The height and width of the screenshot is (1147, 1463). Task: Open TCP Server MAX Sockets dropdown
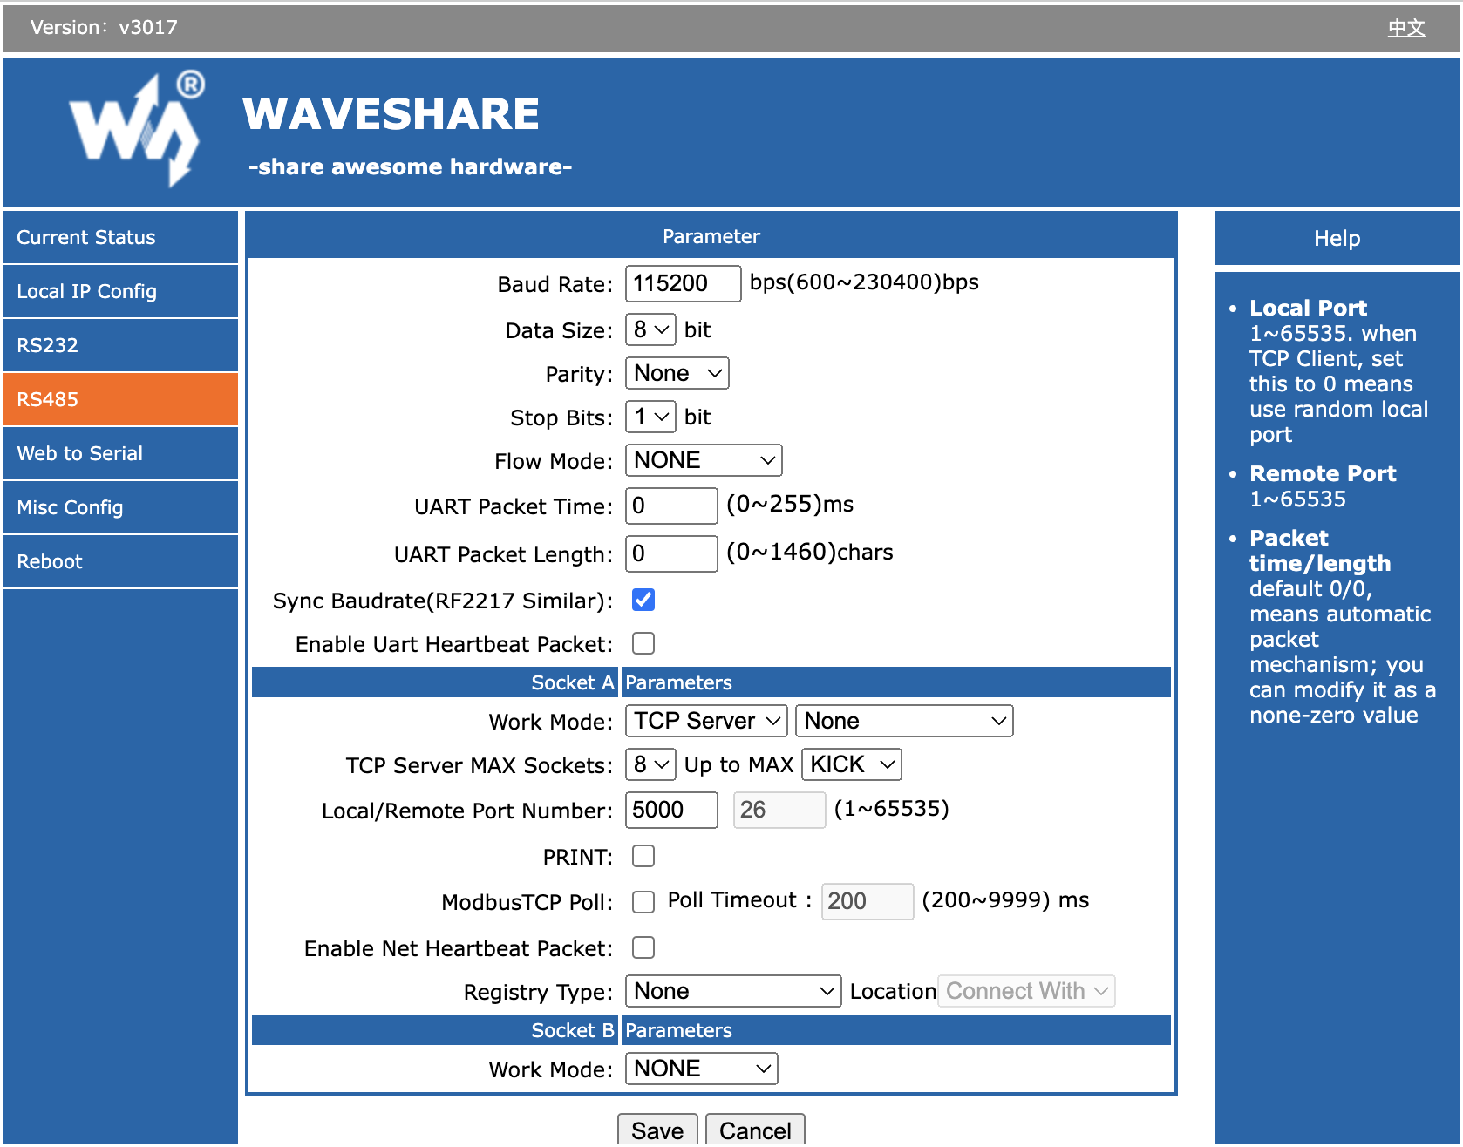click(x=650, y=764)
